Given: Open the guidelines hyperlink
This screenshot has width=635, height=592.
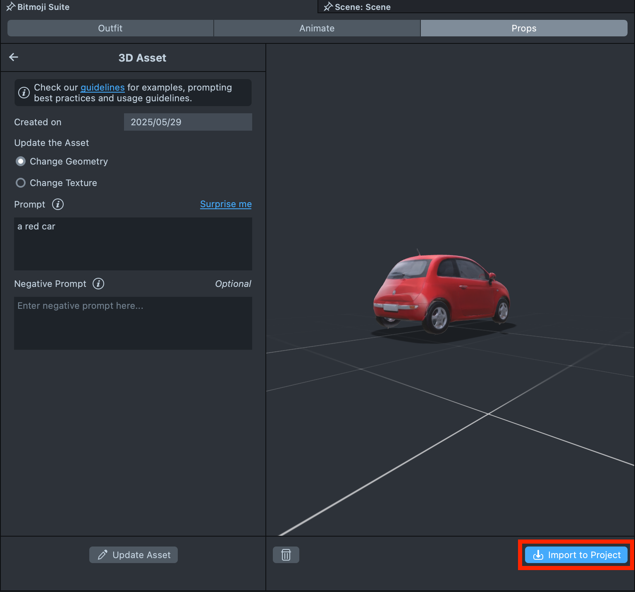Looking at the screenshot, I should (103, 87).
